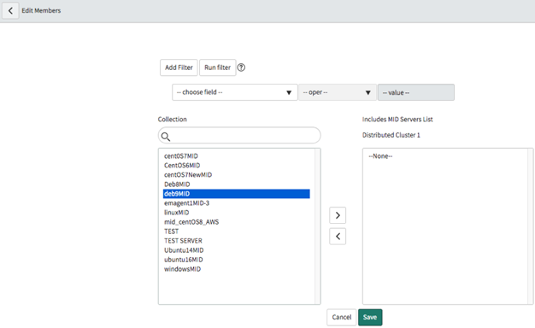Image resolution: width=535 pixels, height=328 pixels.
Task: Select Ubuntu14MID in the collection
Action: coord(237,250)
